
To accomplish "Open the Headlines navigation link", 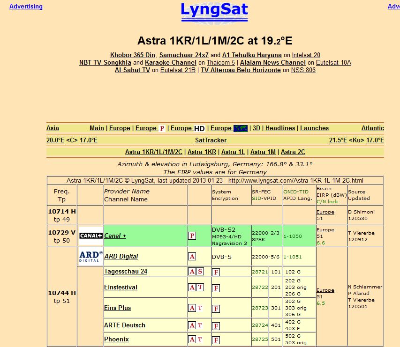I will (x=280, y=128).
